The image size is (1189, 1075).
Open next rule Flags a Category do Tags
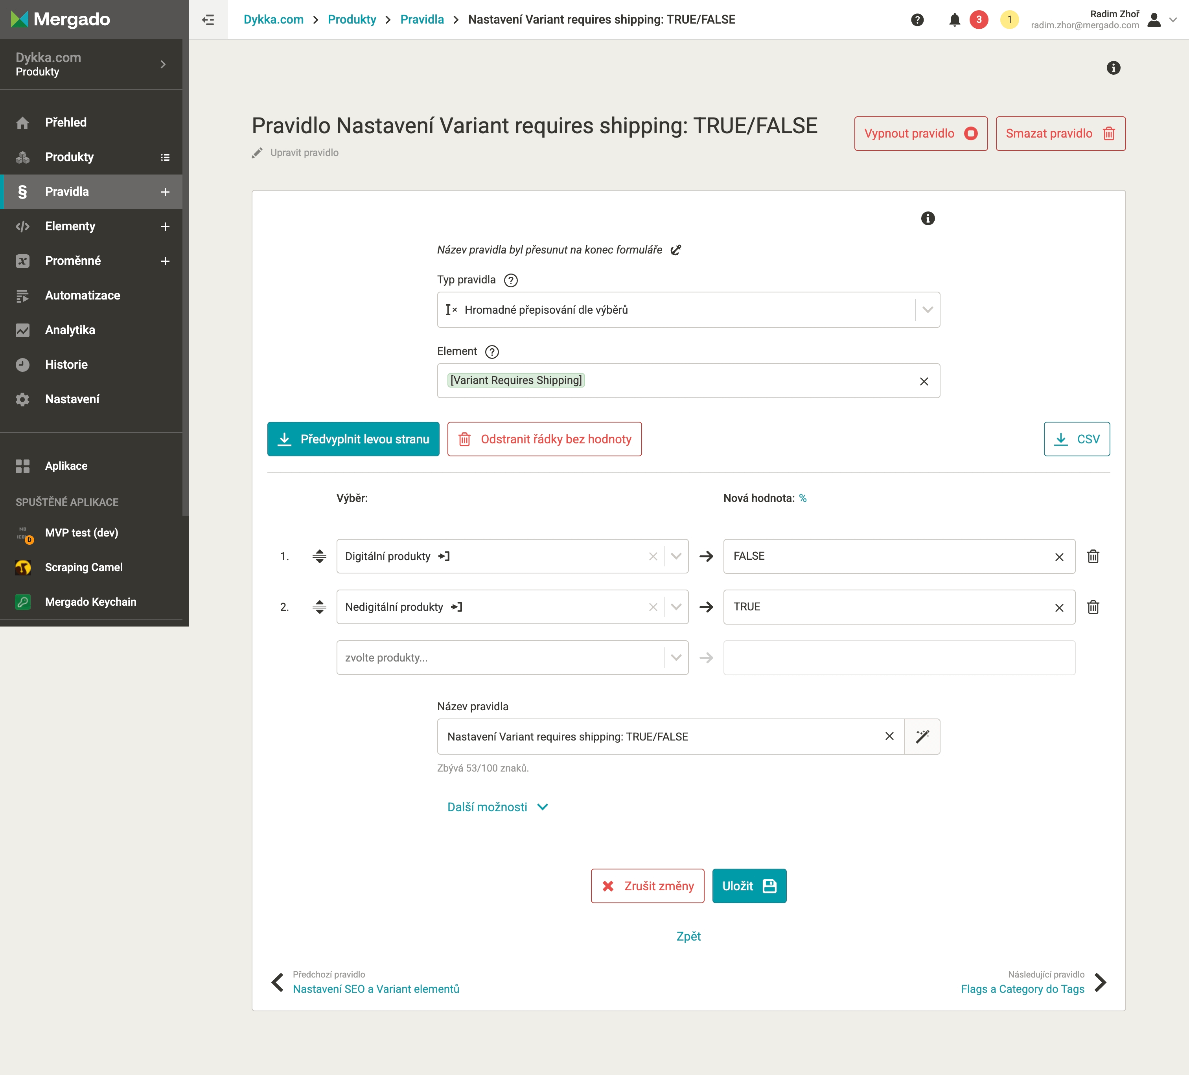click(x=1022, y=989)
